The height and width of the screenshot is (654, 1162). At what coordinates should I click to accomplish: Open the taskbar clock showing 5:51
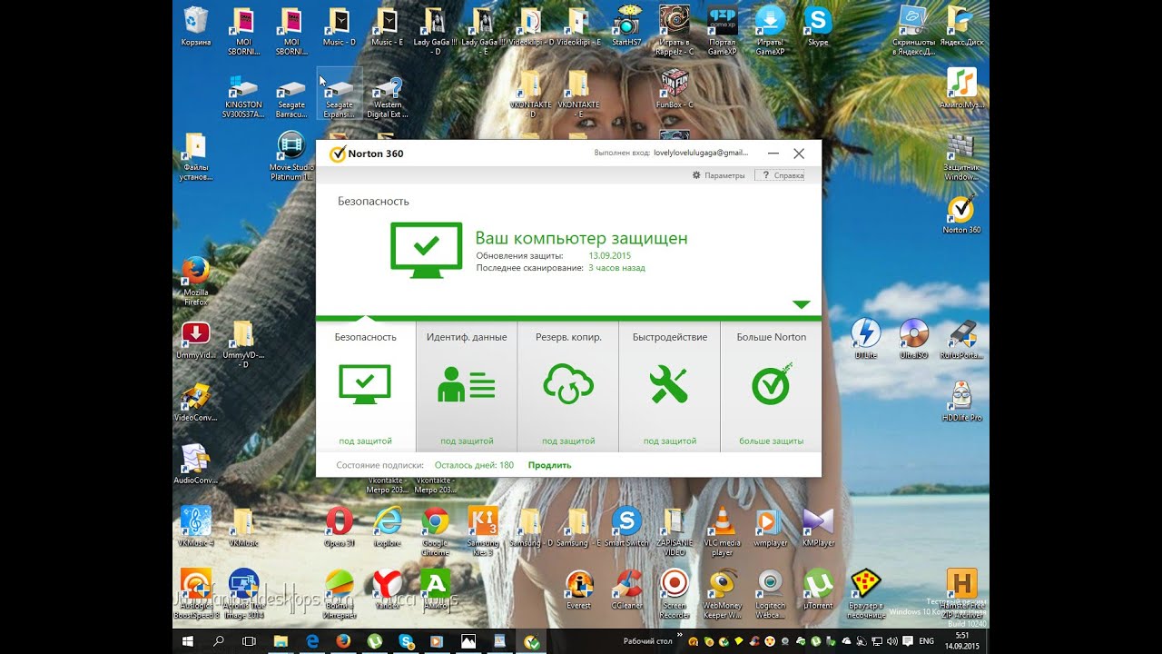(x=961, y=641)
